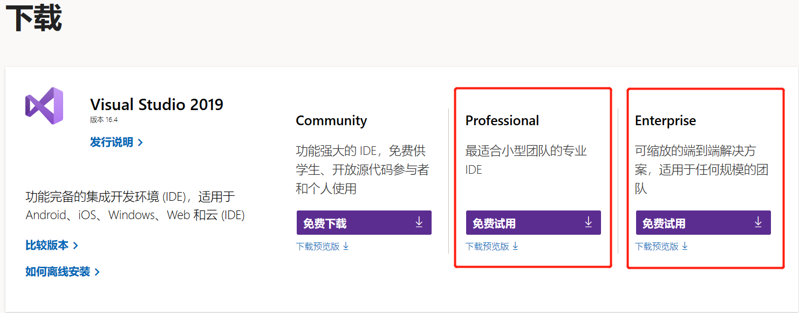Viewport: 799px width, 313px height.
Task: Click the small arrow icon after Community 下载预览版
Action: (346, 247)
